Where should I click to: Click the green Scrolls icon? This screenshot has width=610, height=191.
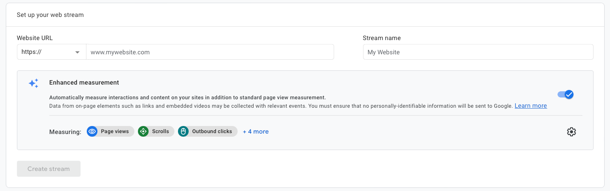point(143,131)
